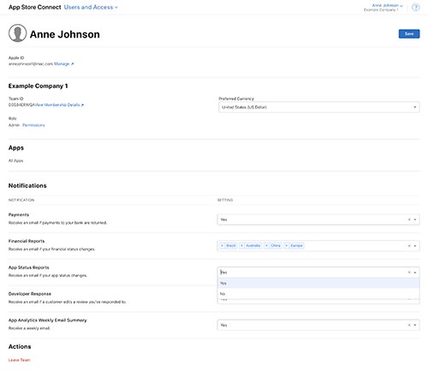This screenshot has width=428, height=371.
Task: Open View Membership Details link
Action: coord(59,105)
